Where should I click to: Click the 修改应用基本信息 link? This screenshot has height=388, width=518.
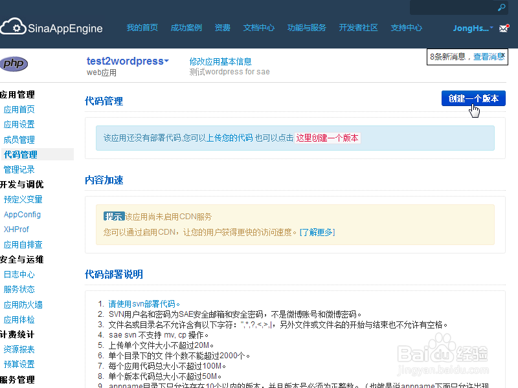(220, 61)
